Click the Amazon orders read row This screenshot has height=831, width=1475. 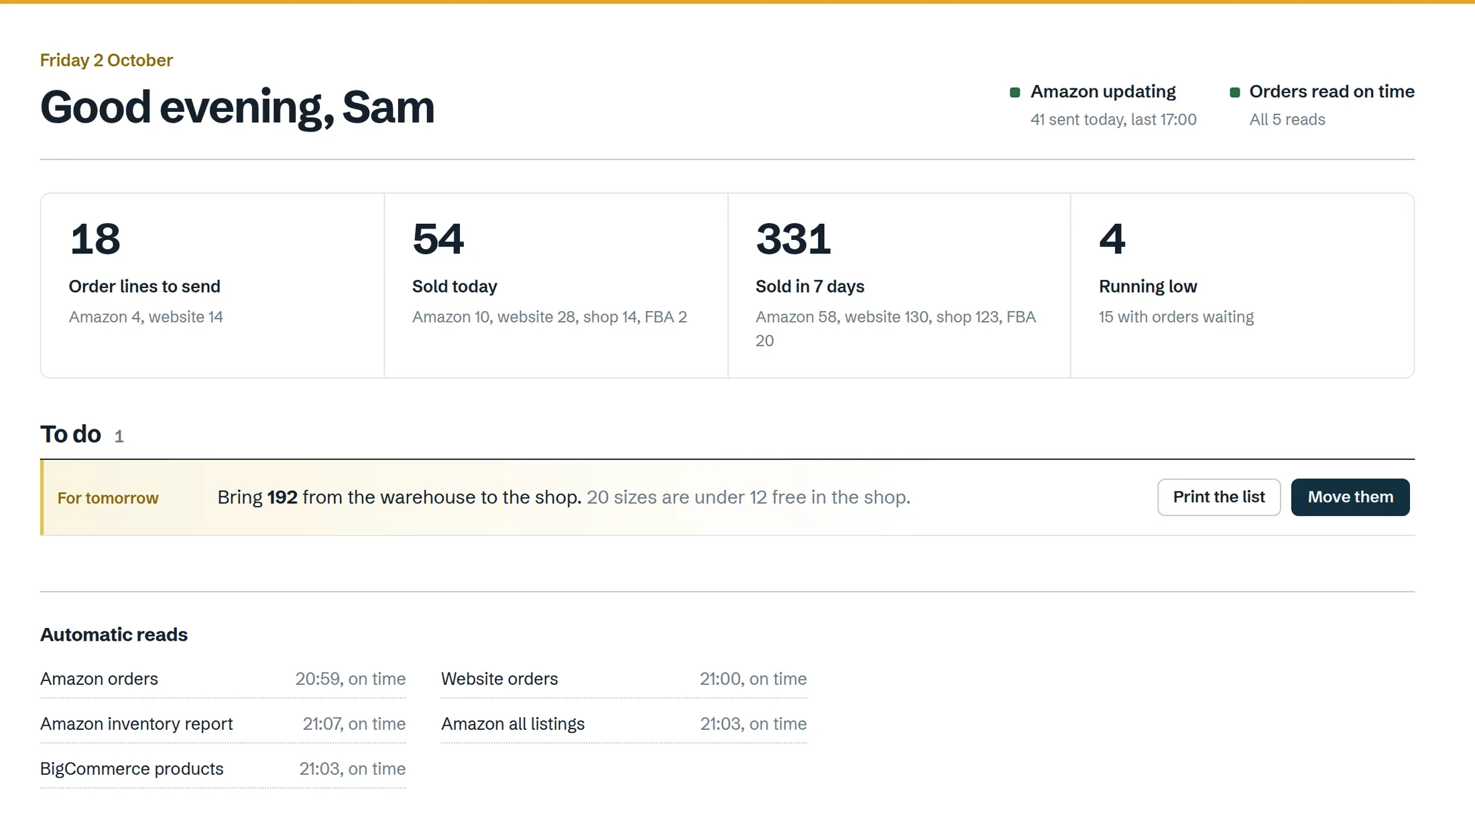(223, 679)
